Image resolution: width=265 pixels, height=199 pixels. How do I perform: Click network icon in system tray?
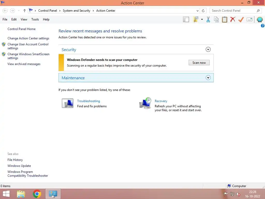(x=232, y=194)
